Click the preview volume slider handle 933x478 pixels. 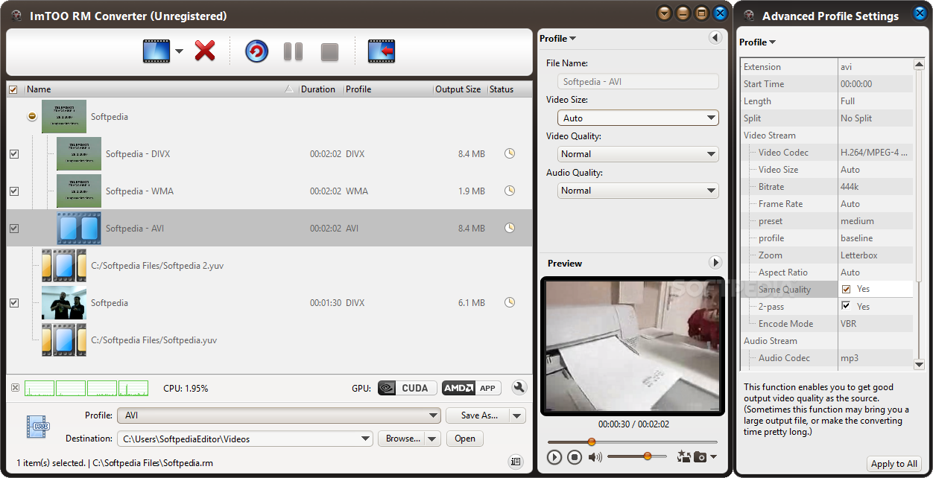(647, 456)
